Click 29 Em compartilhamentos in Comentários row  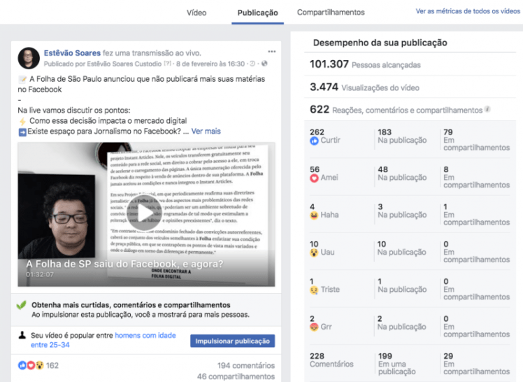[x=476, y=364]
